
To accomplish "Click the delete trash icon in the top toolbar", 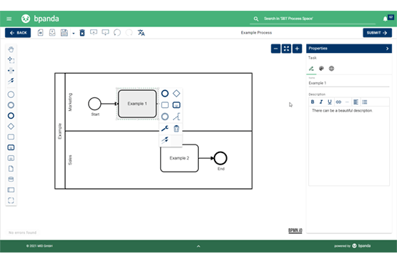I will point(82,33).
